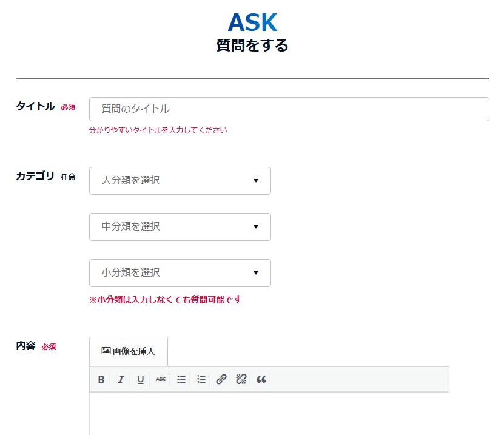Click the remove link icon
Image resolution: width=504 pixels, height=435 pixels.
click(241, 380)
